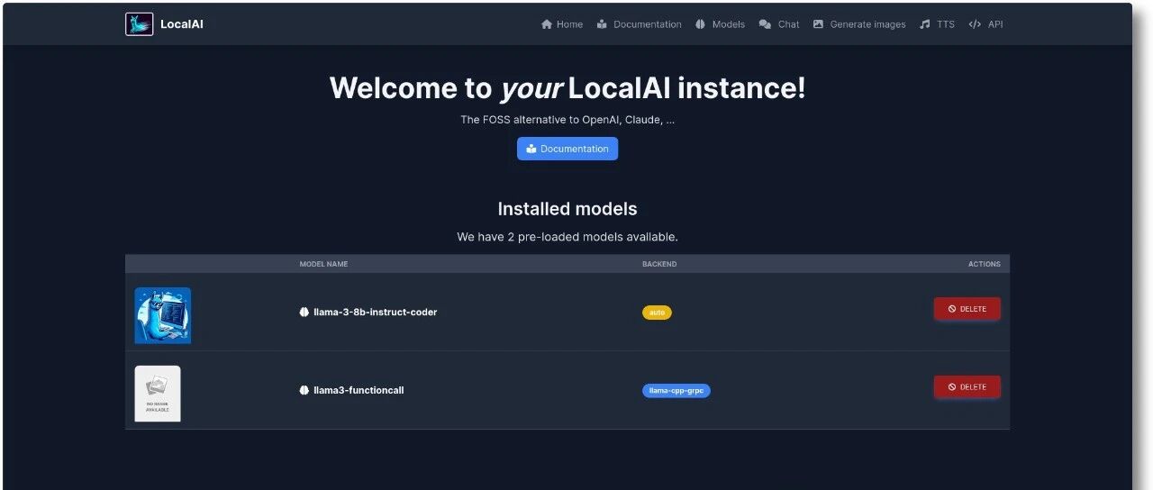The height and width of the screenshot is (490, 1153).
Task: Click the FOSS alternative tagline text
Action: tap(567, 120)
